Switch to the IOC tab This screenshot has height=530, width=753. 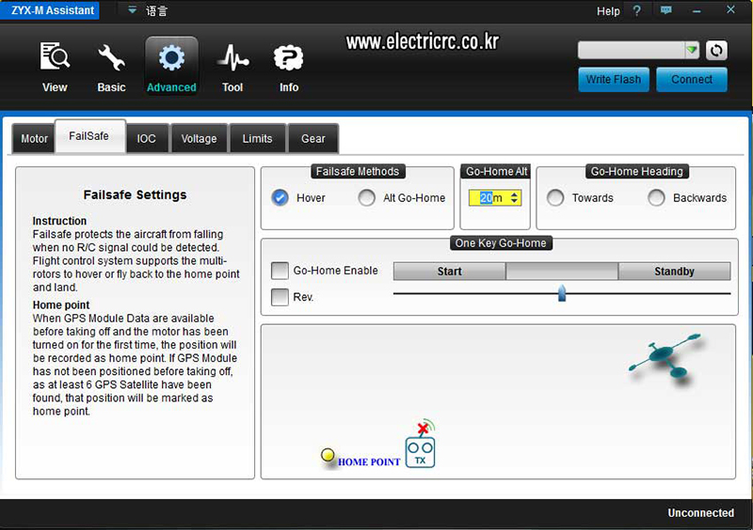coord(147,139)
